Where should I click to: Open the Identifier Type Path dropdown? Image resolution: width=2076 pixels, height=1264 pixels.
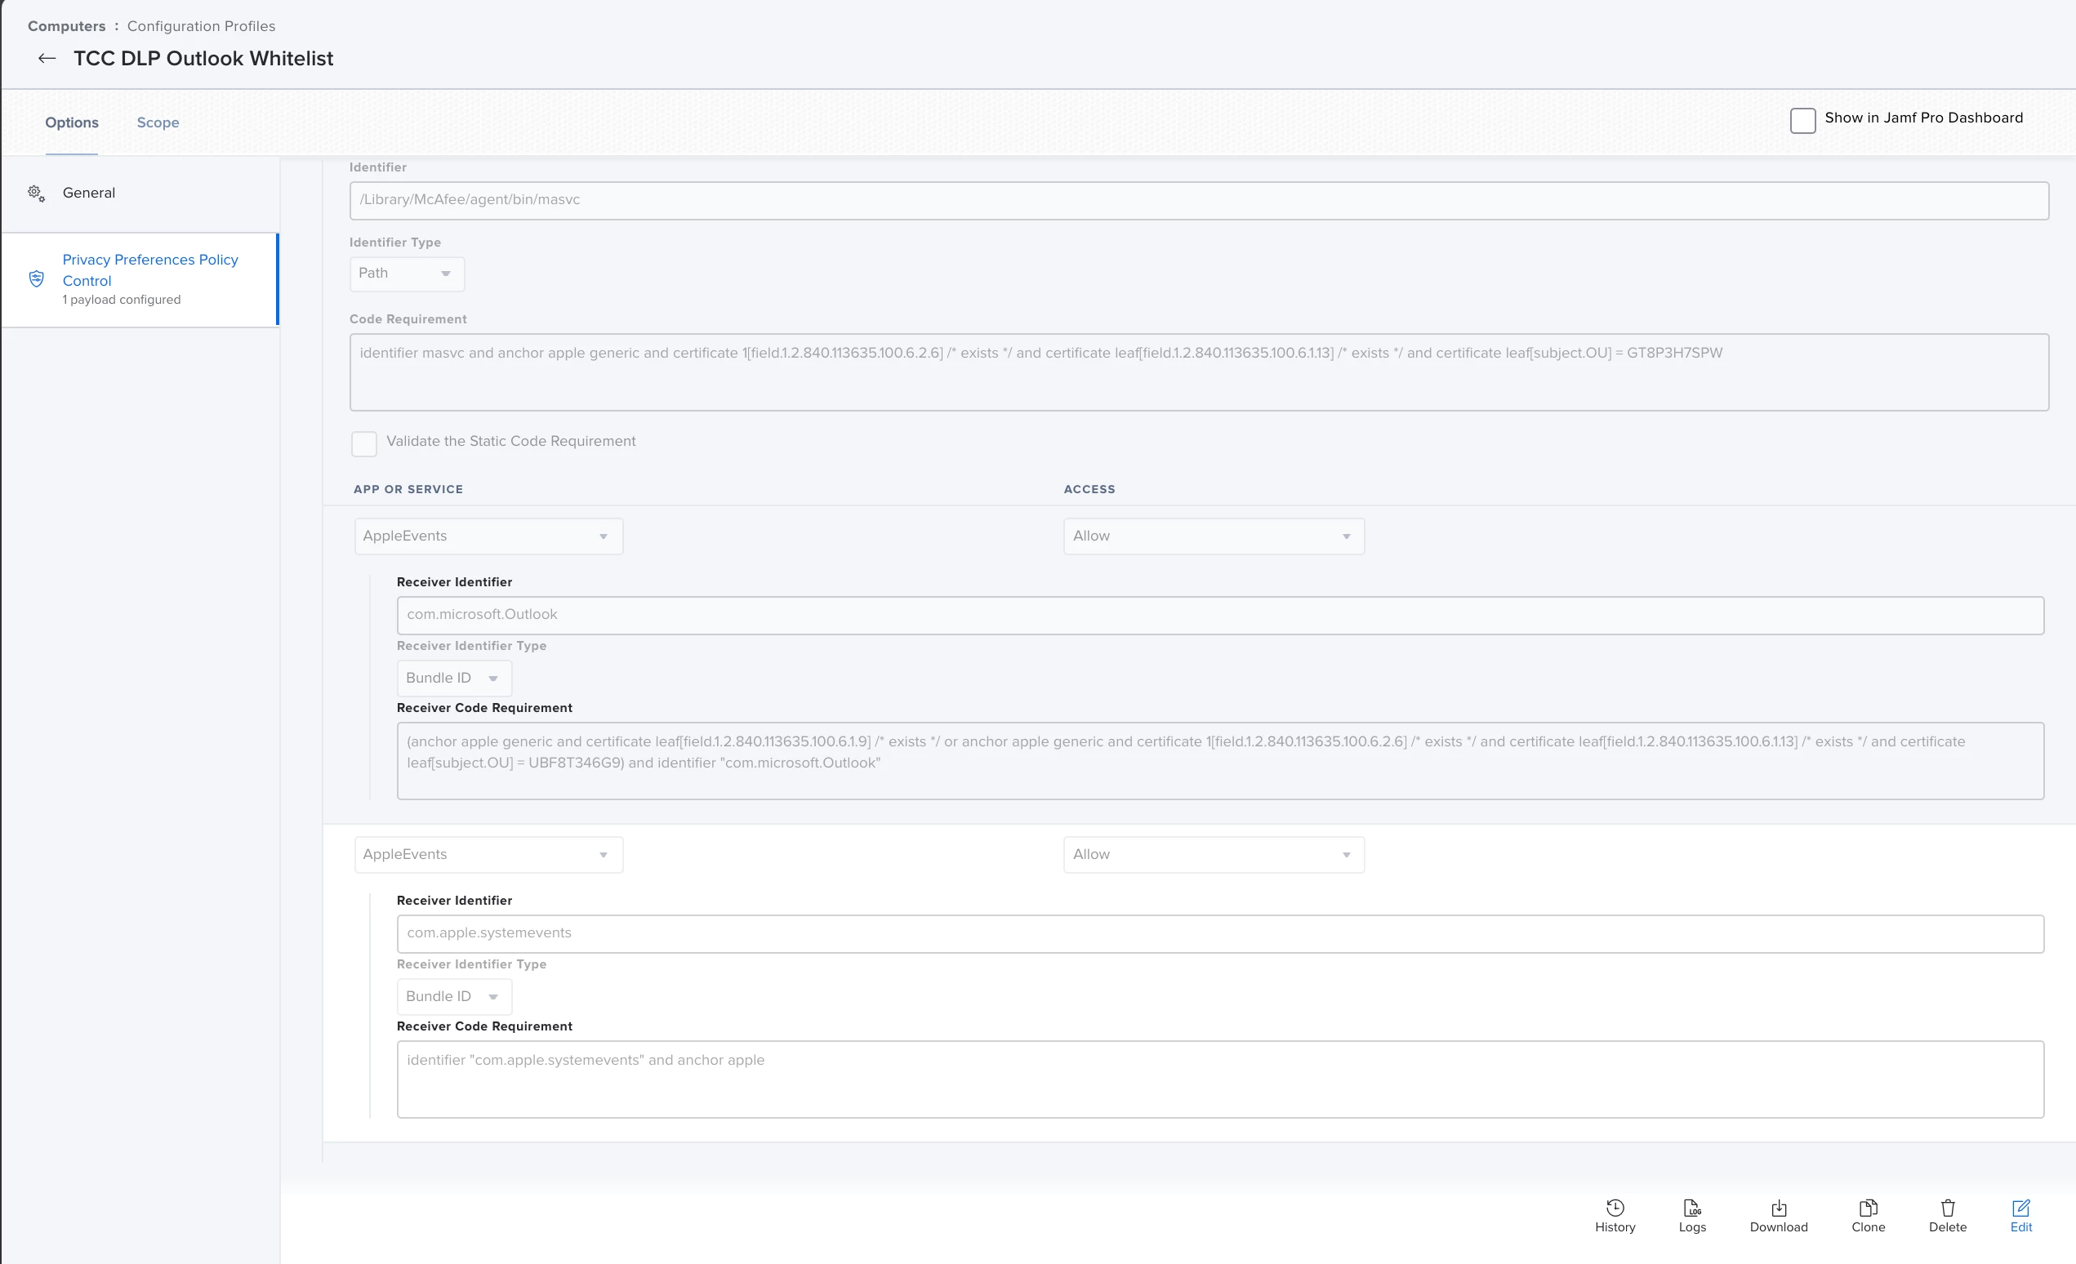click(x=407, y=274)
